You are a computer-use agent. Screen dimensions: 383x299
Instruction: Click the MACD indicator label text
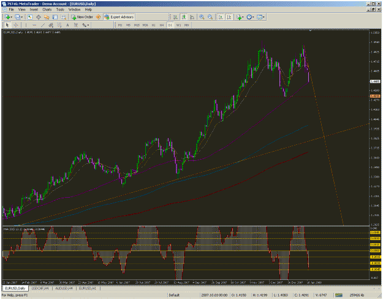[24, 229]
